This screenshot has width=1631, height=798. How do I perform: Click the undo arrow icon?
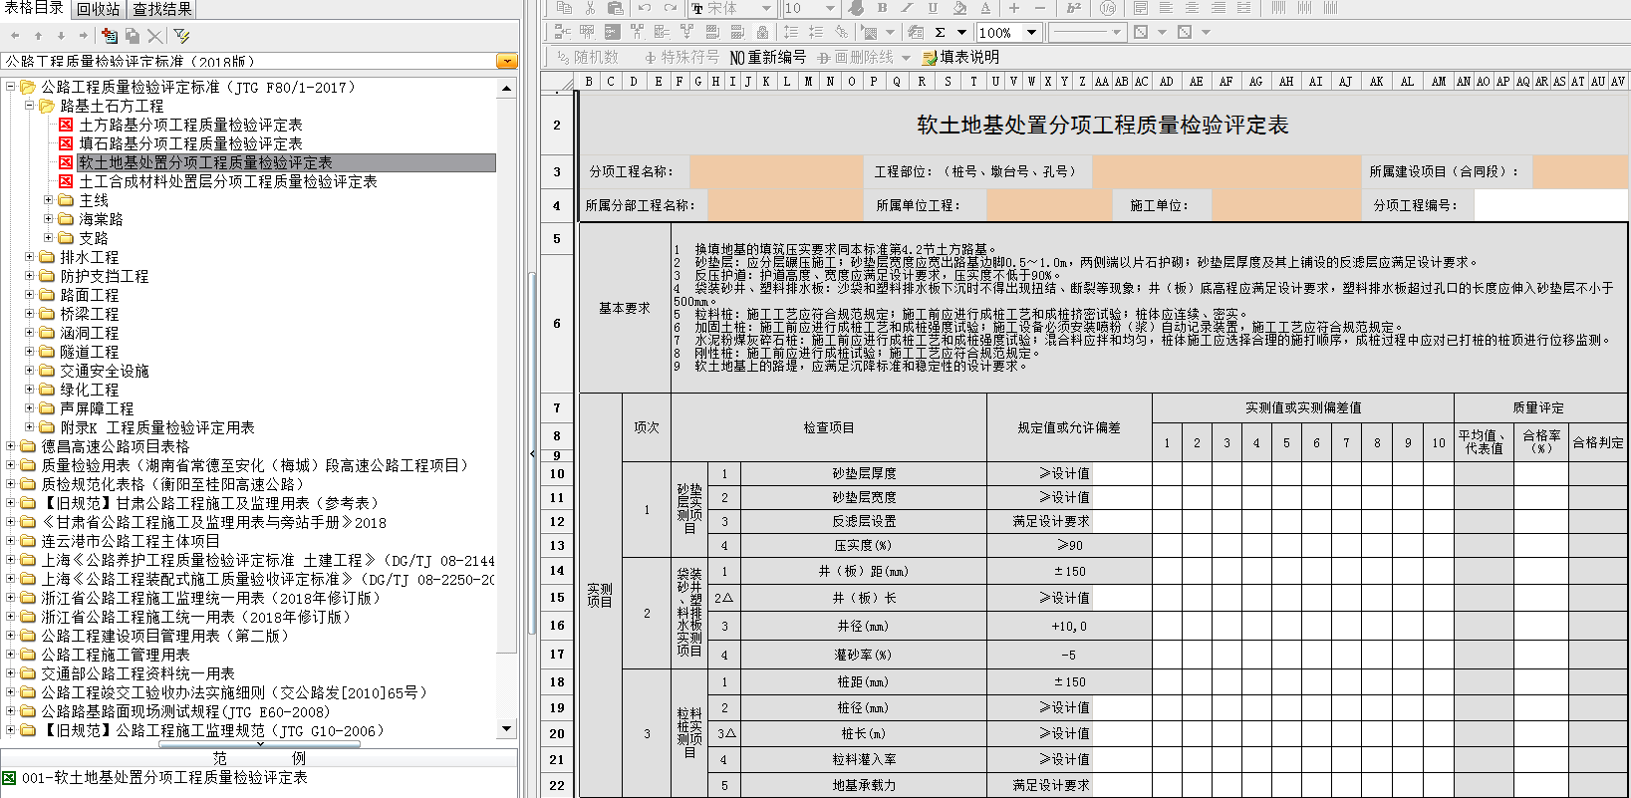pos(645,8)
